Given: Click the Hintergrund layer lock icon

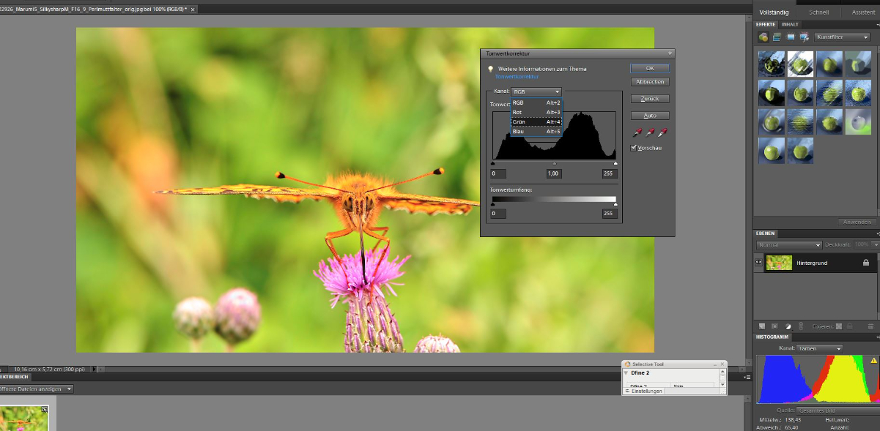Looking at the screenshot, I should click(866, 262).
